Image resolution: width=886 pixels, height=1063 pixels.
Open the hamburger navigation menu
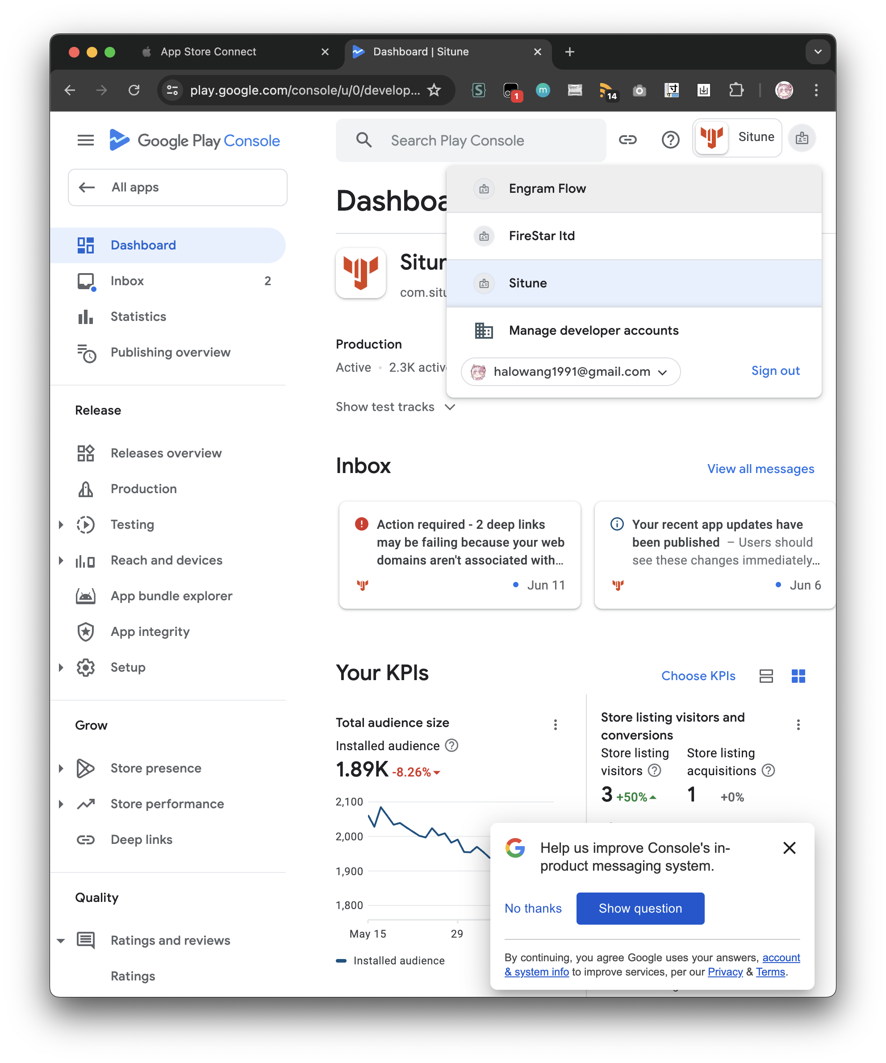(86, 140)
